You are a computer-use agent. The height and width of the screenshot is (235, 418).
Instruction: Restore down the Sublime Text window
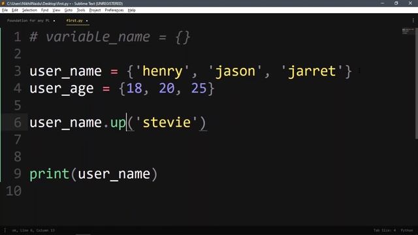coord(396,3)
